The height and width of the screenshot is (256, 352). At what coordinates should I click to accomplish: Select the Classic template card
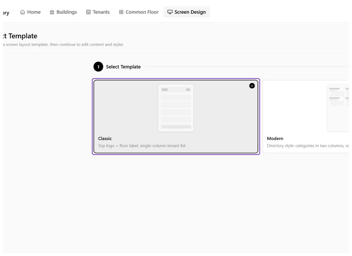point(176,117)
